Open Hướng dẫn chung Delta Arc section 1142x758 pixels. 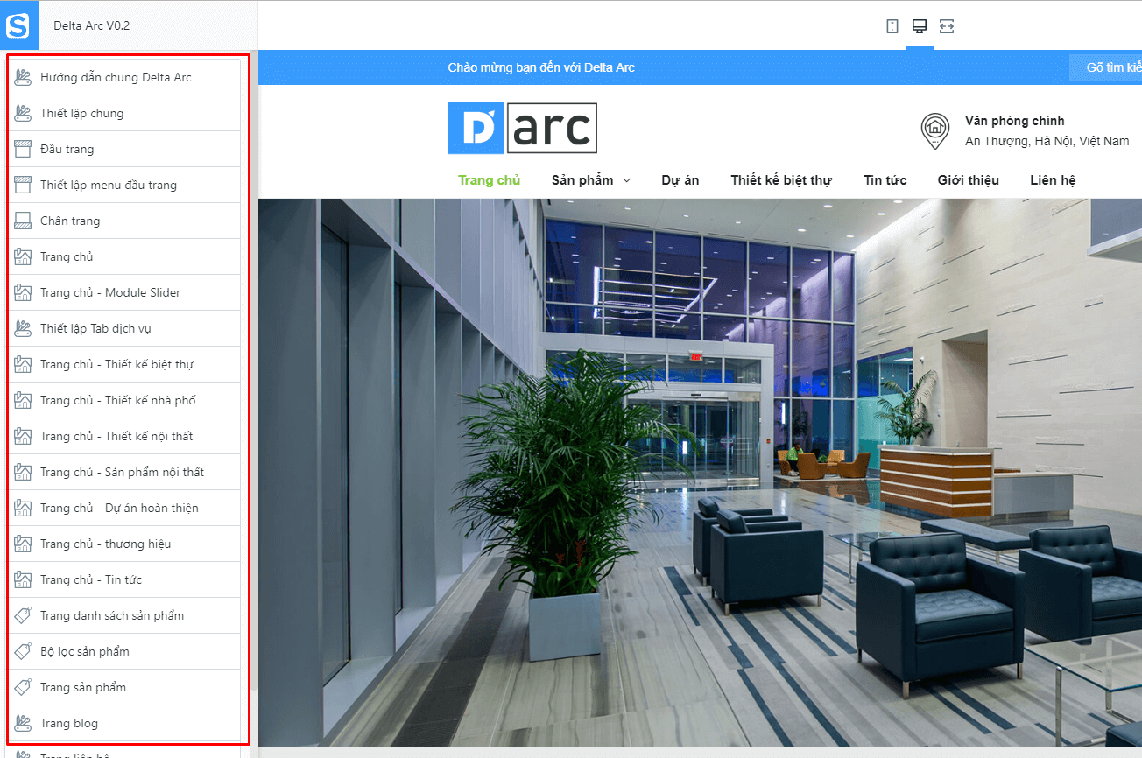click(124, 77)
